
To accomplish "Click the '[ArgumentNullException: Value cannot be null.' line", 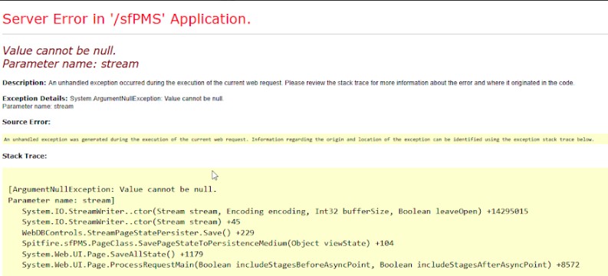I will tap(112, 189).
